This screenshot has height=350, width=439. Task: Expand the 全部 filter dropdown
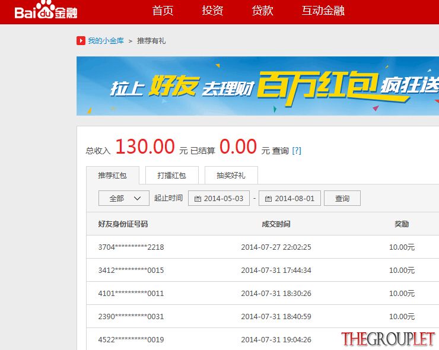[x=124, y=198]
